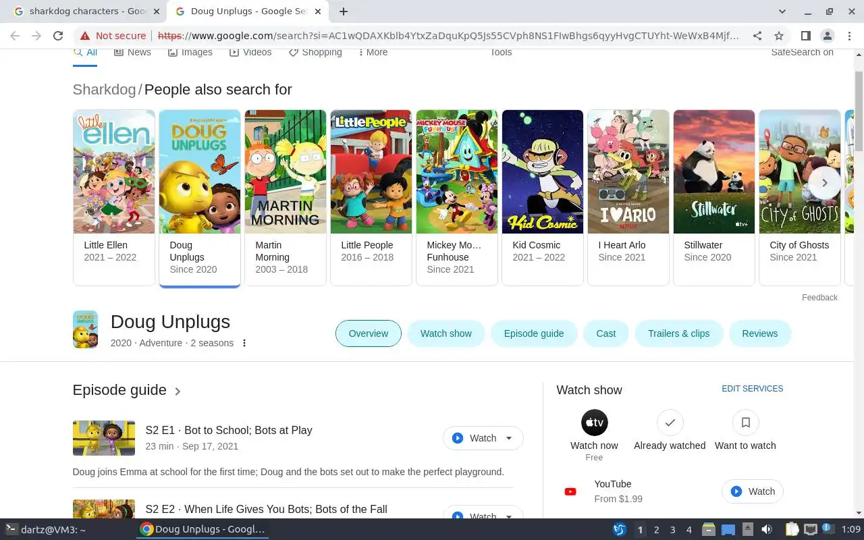This screenshot has width=864, height=540.
Task: Add show to Want to watch
Action: click(x=746, y=423)
